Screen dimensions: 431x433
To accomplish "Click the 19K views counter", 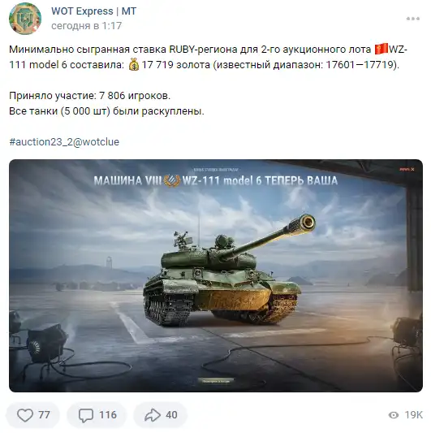I will (413, 415).
